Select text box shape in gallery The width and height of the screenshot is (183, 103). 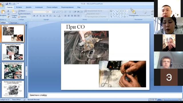tap(111, 11)
